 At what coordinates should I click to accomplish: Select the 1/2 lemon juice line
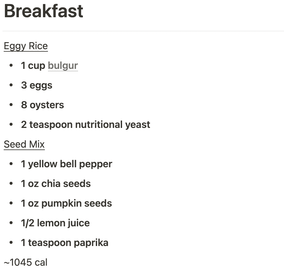(55, 223)
